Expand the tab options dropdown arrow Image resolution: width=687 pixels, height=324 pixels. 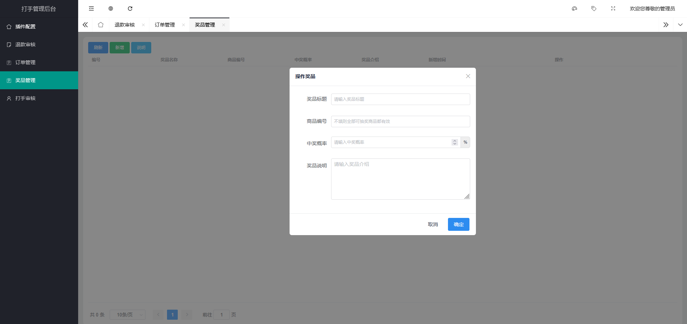point(680,25)
